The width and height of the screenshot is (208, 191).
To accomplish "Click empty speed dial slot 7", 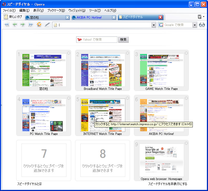I will pyautogui.click(x=44, y=160).
